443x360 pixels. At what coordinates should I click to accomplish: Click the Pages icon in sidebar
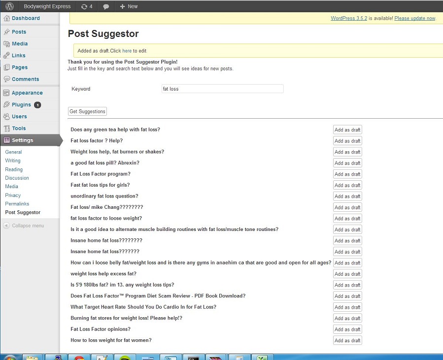point(7,67)
